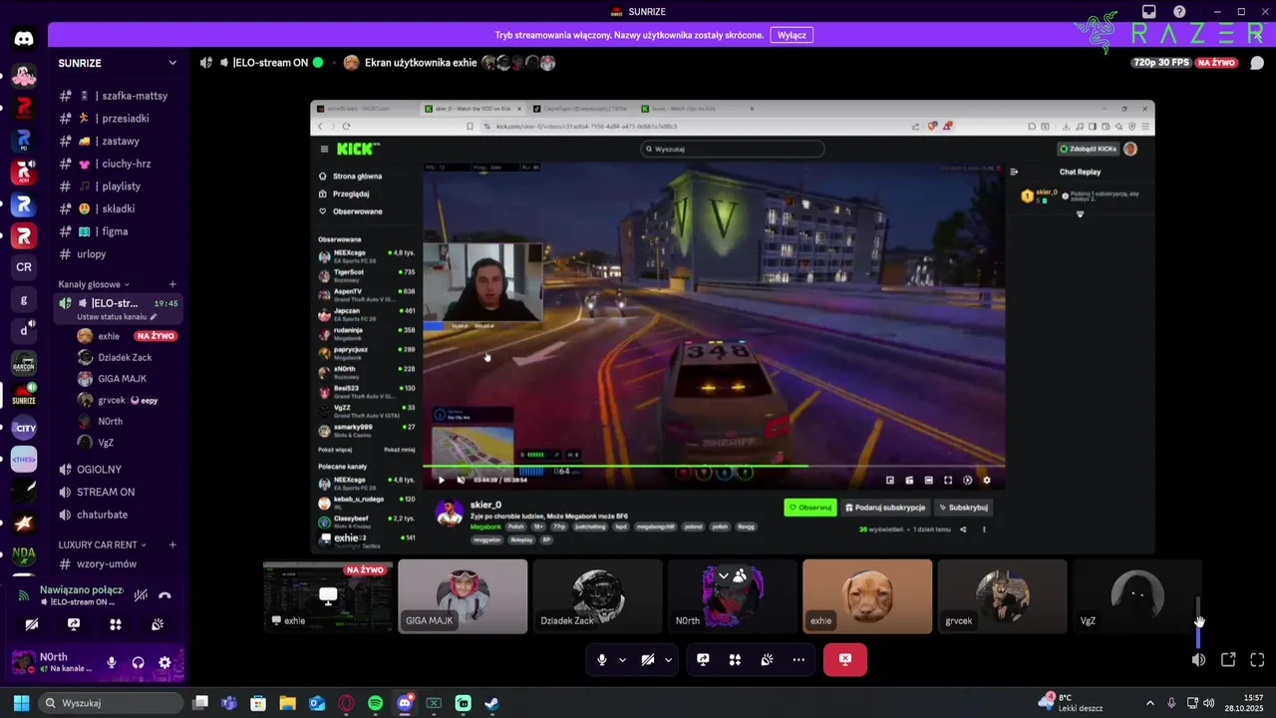Open camera device options arrow
Viewport: 1276px width, 718px height.
(669, 659)
